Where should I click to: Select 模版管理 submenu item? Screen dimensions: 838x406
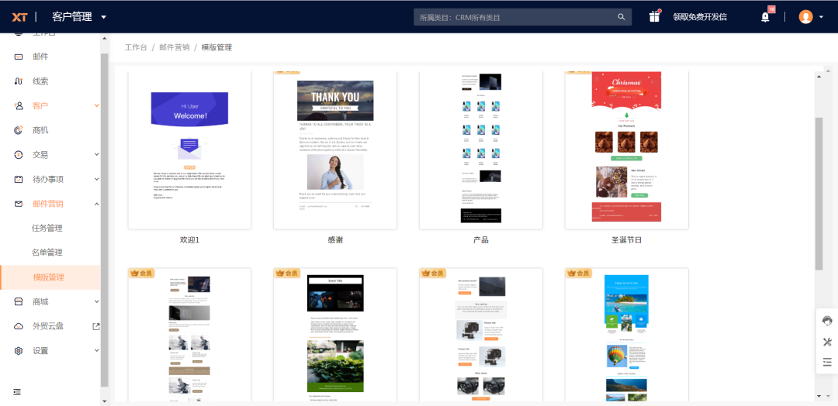[50, 277]
